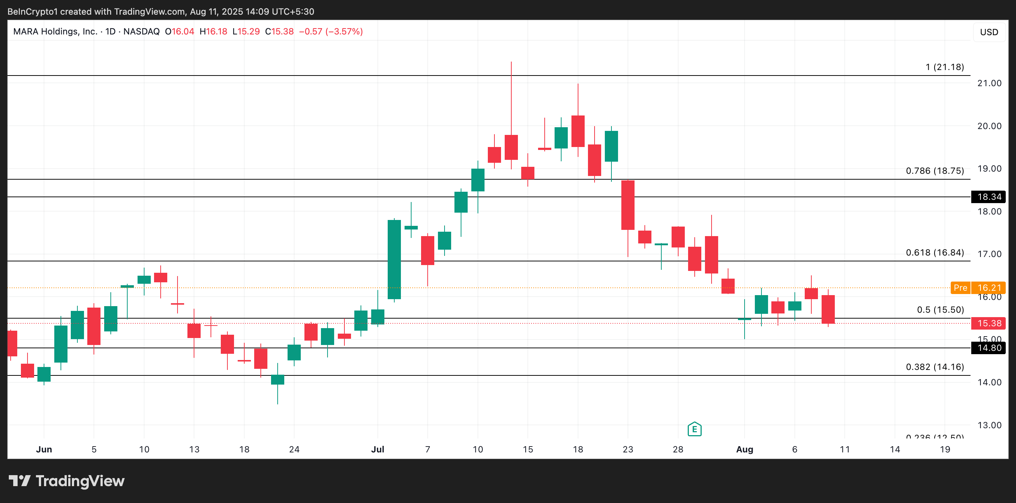Click the Jun label on time axis
Image resolution: width=1016 pixels, height=503 pixels.
[x=44, y=449]
